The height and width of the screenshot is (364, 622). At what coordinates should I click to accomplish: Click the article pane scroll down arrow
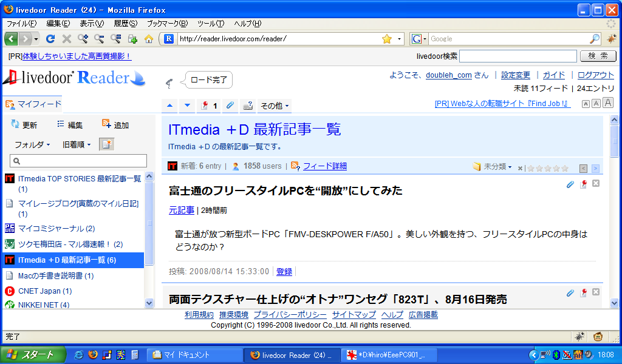tap(614, 303)
